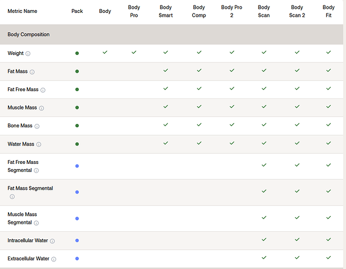
Task: Click the Intracellular Water metric label
Action: coord(28,240)
